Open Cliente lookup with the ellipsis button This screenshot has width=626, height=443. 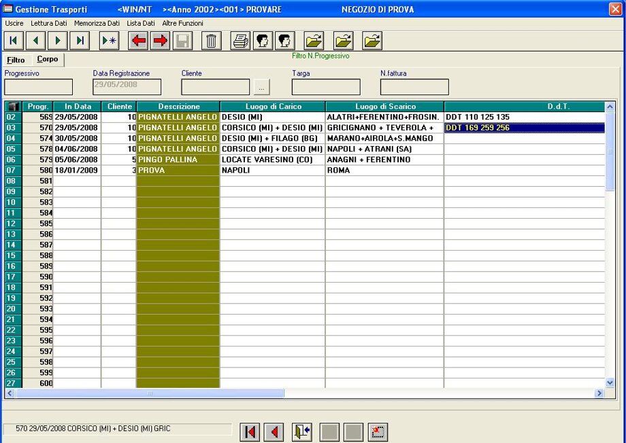[261, 88]
